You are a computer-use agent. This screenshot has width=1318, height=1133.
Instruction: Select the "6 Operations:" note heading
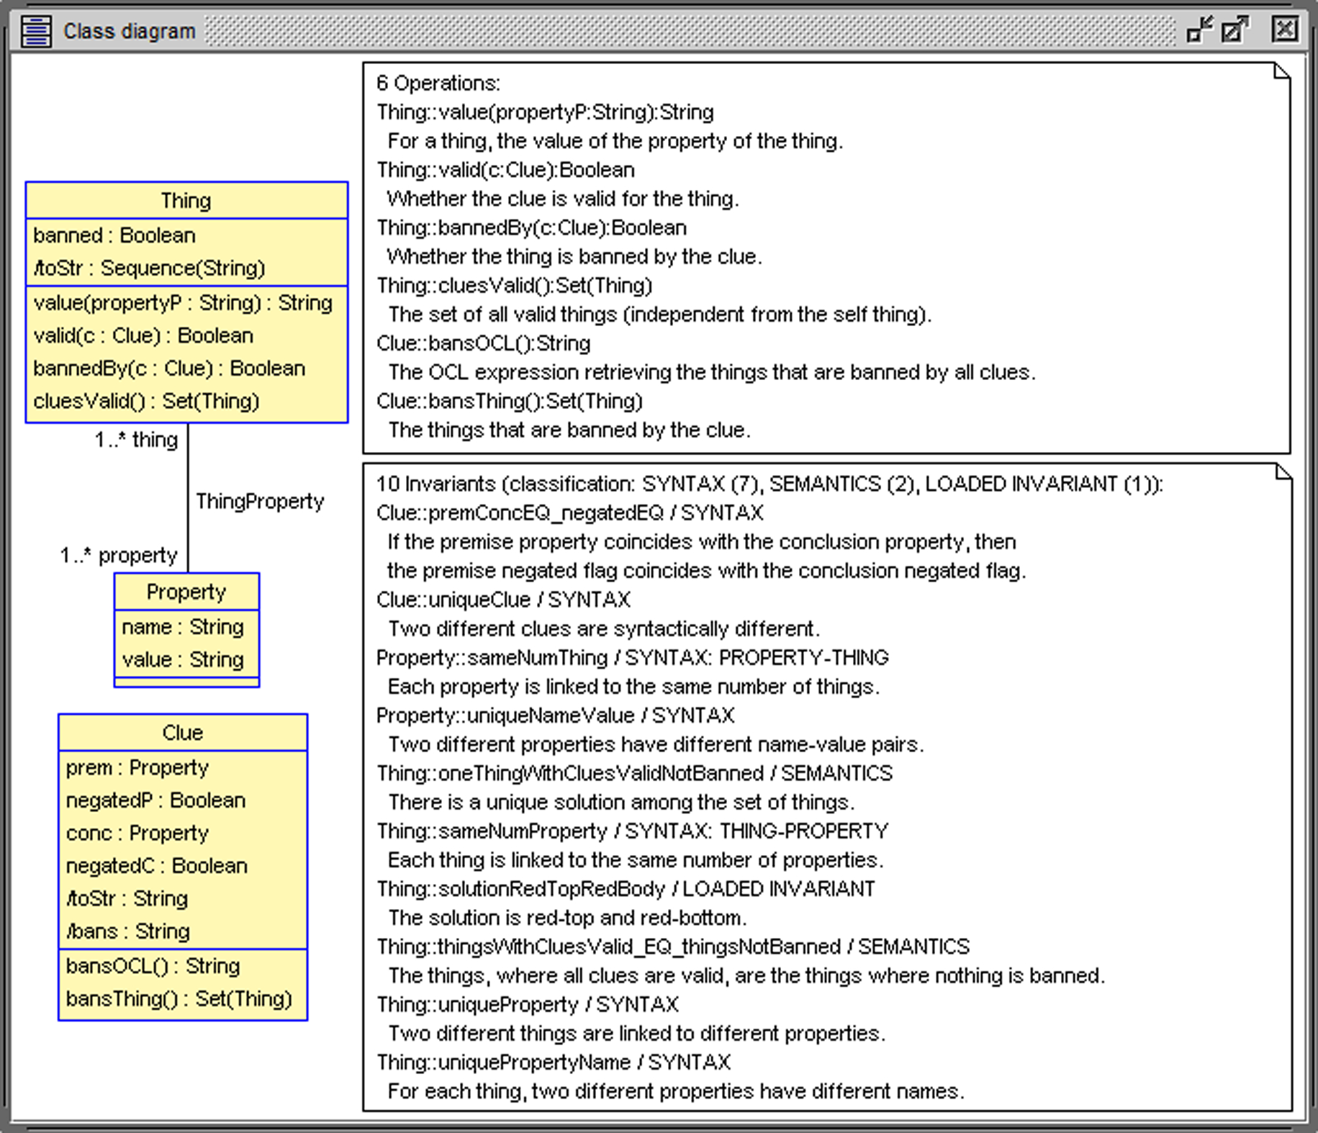[x=438, y=83]
